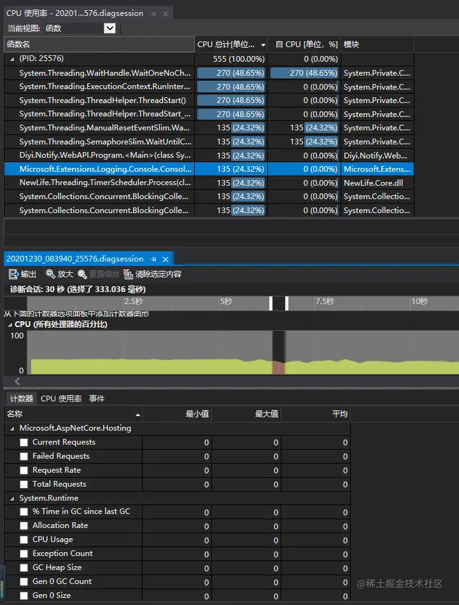Enable the Total Requests counter checkbox
The height and width of the screenshot is (605, 459).
coord(24,484)
